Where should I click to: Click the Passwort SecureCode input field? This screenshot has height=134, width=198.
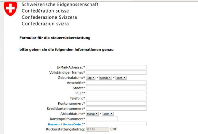point(116,124)
